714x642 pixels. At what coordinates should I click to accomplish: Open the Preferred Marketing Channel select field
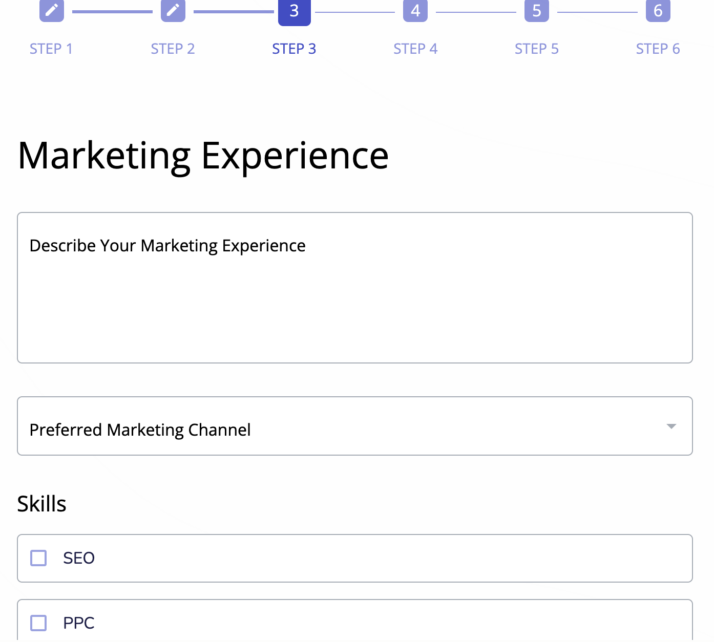pyautogui.click(x=354, y=426)
